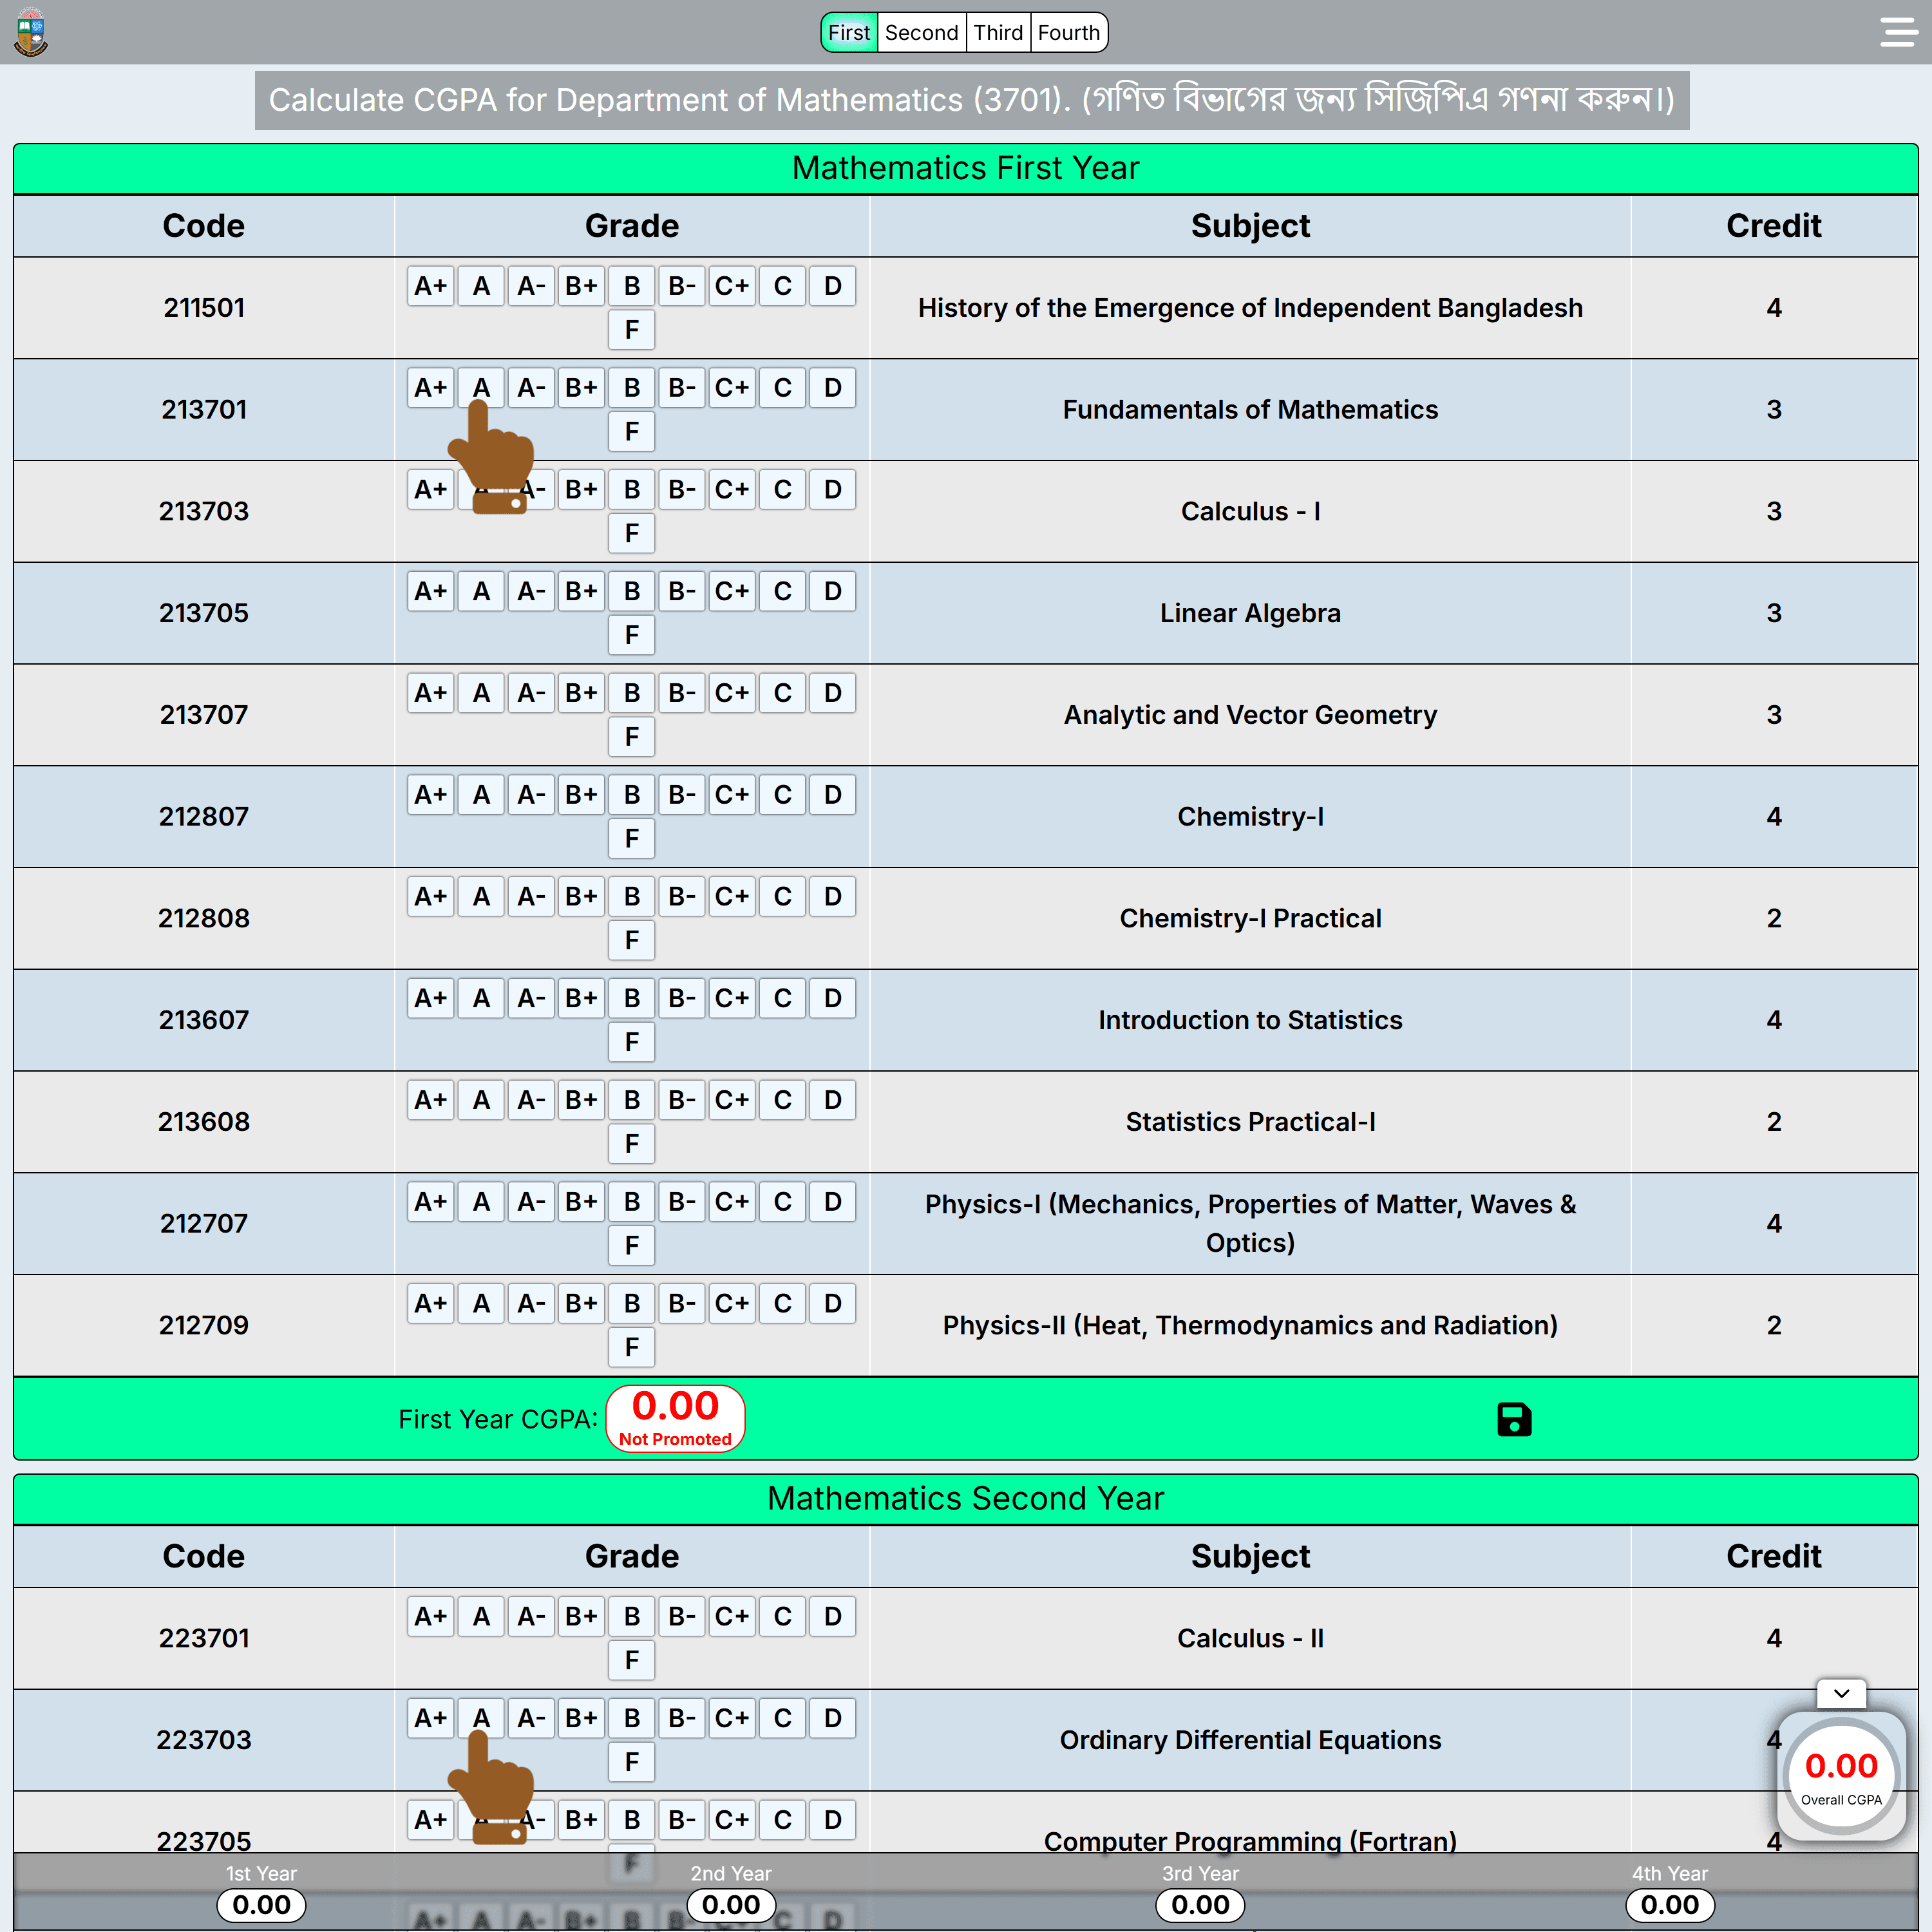The width and height of the screenshot is (1932, 1932).
Task: Click the Linear Algebra subject name
Action: (1250, 613)
